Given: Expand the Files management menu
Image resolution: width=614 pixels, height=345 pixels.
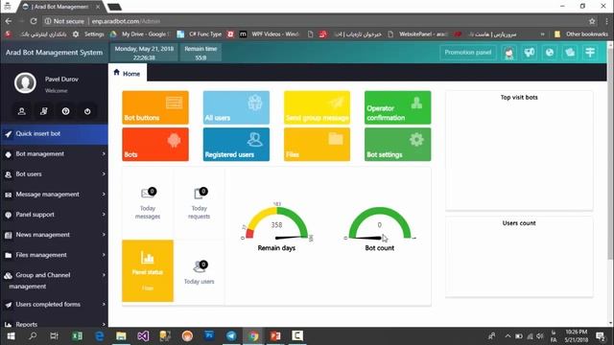Looking at the screenshot, I should (x=54, y=255).
